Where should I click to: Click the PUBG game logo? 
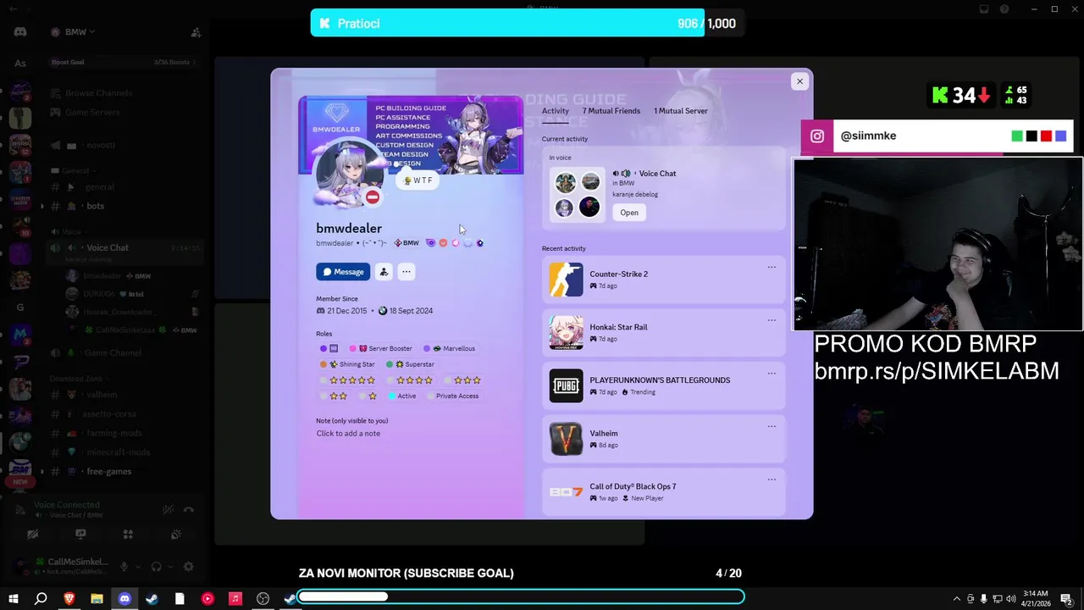click(x=566, y=385)
